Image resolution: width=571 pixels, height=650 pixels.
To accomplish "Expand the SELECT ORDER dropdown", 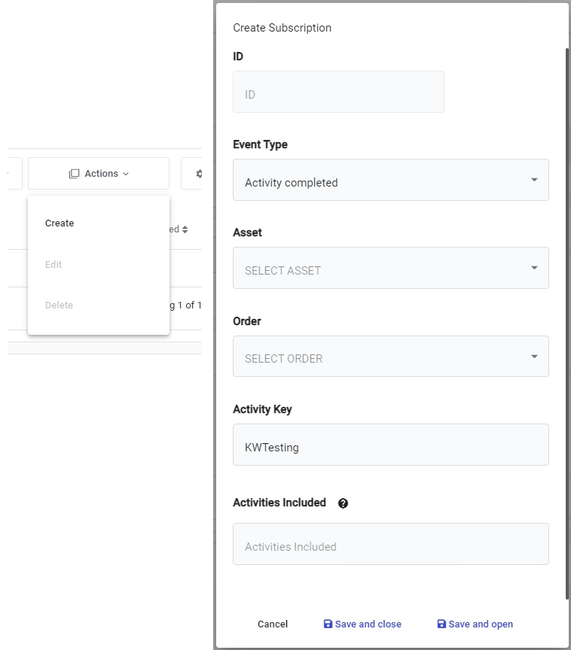I will [390, 357].
